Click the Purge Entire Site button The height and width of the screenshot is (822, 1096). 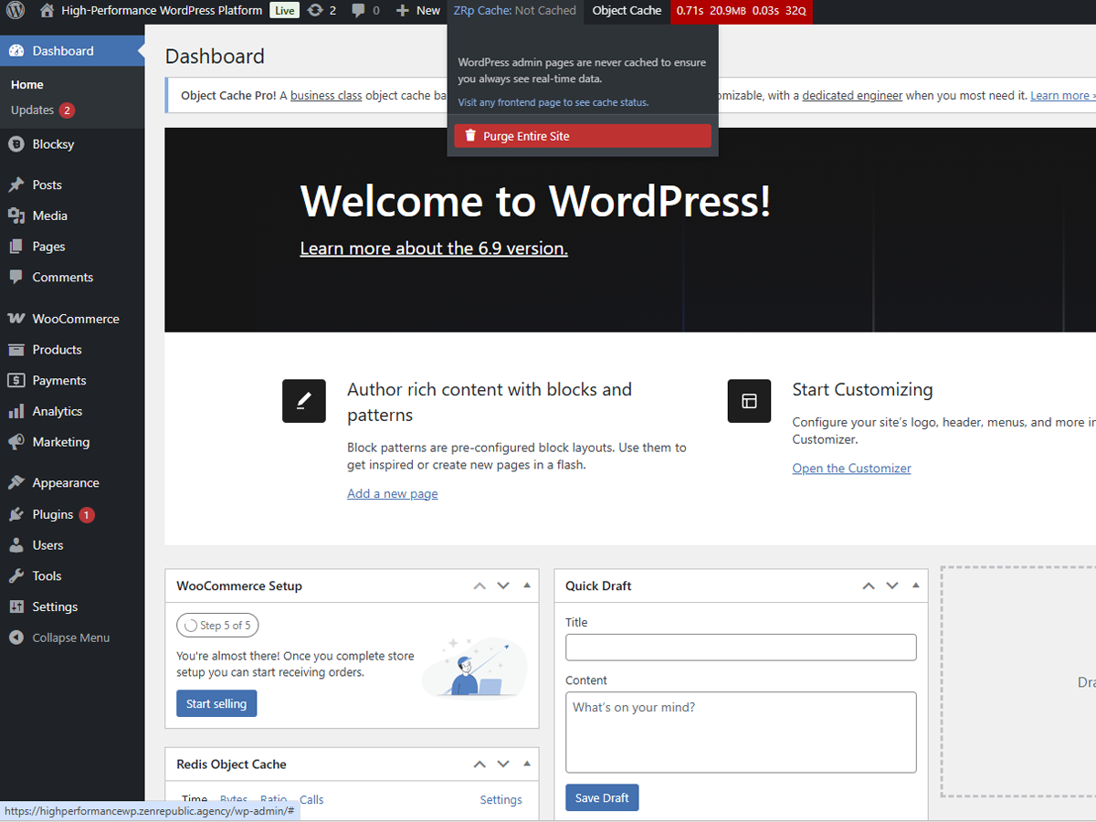click(582, 136)
